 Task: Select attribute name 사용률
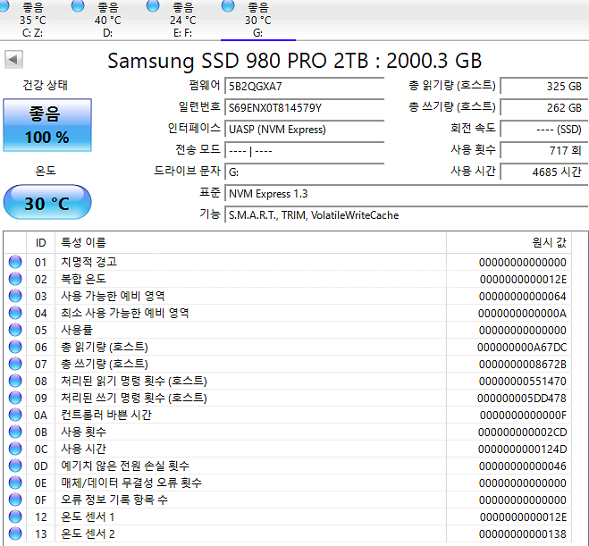pos(77,330)
